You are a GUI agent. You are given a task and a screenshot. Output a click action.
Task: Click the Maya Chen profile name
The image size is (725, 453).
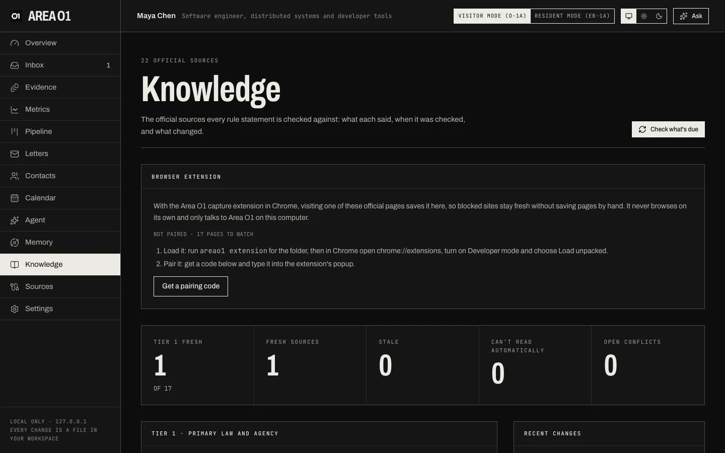[156, 16]
